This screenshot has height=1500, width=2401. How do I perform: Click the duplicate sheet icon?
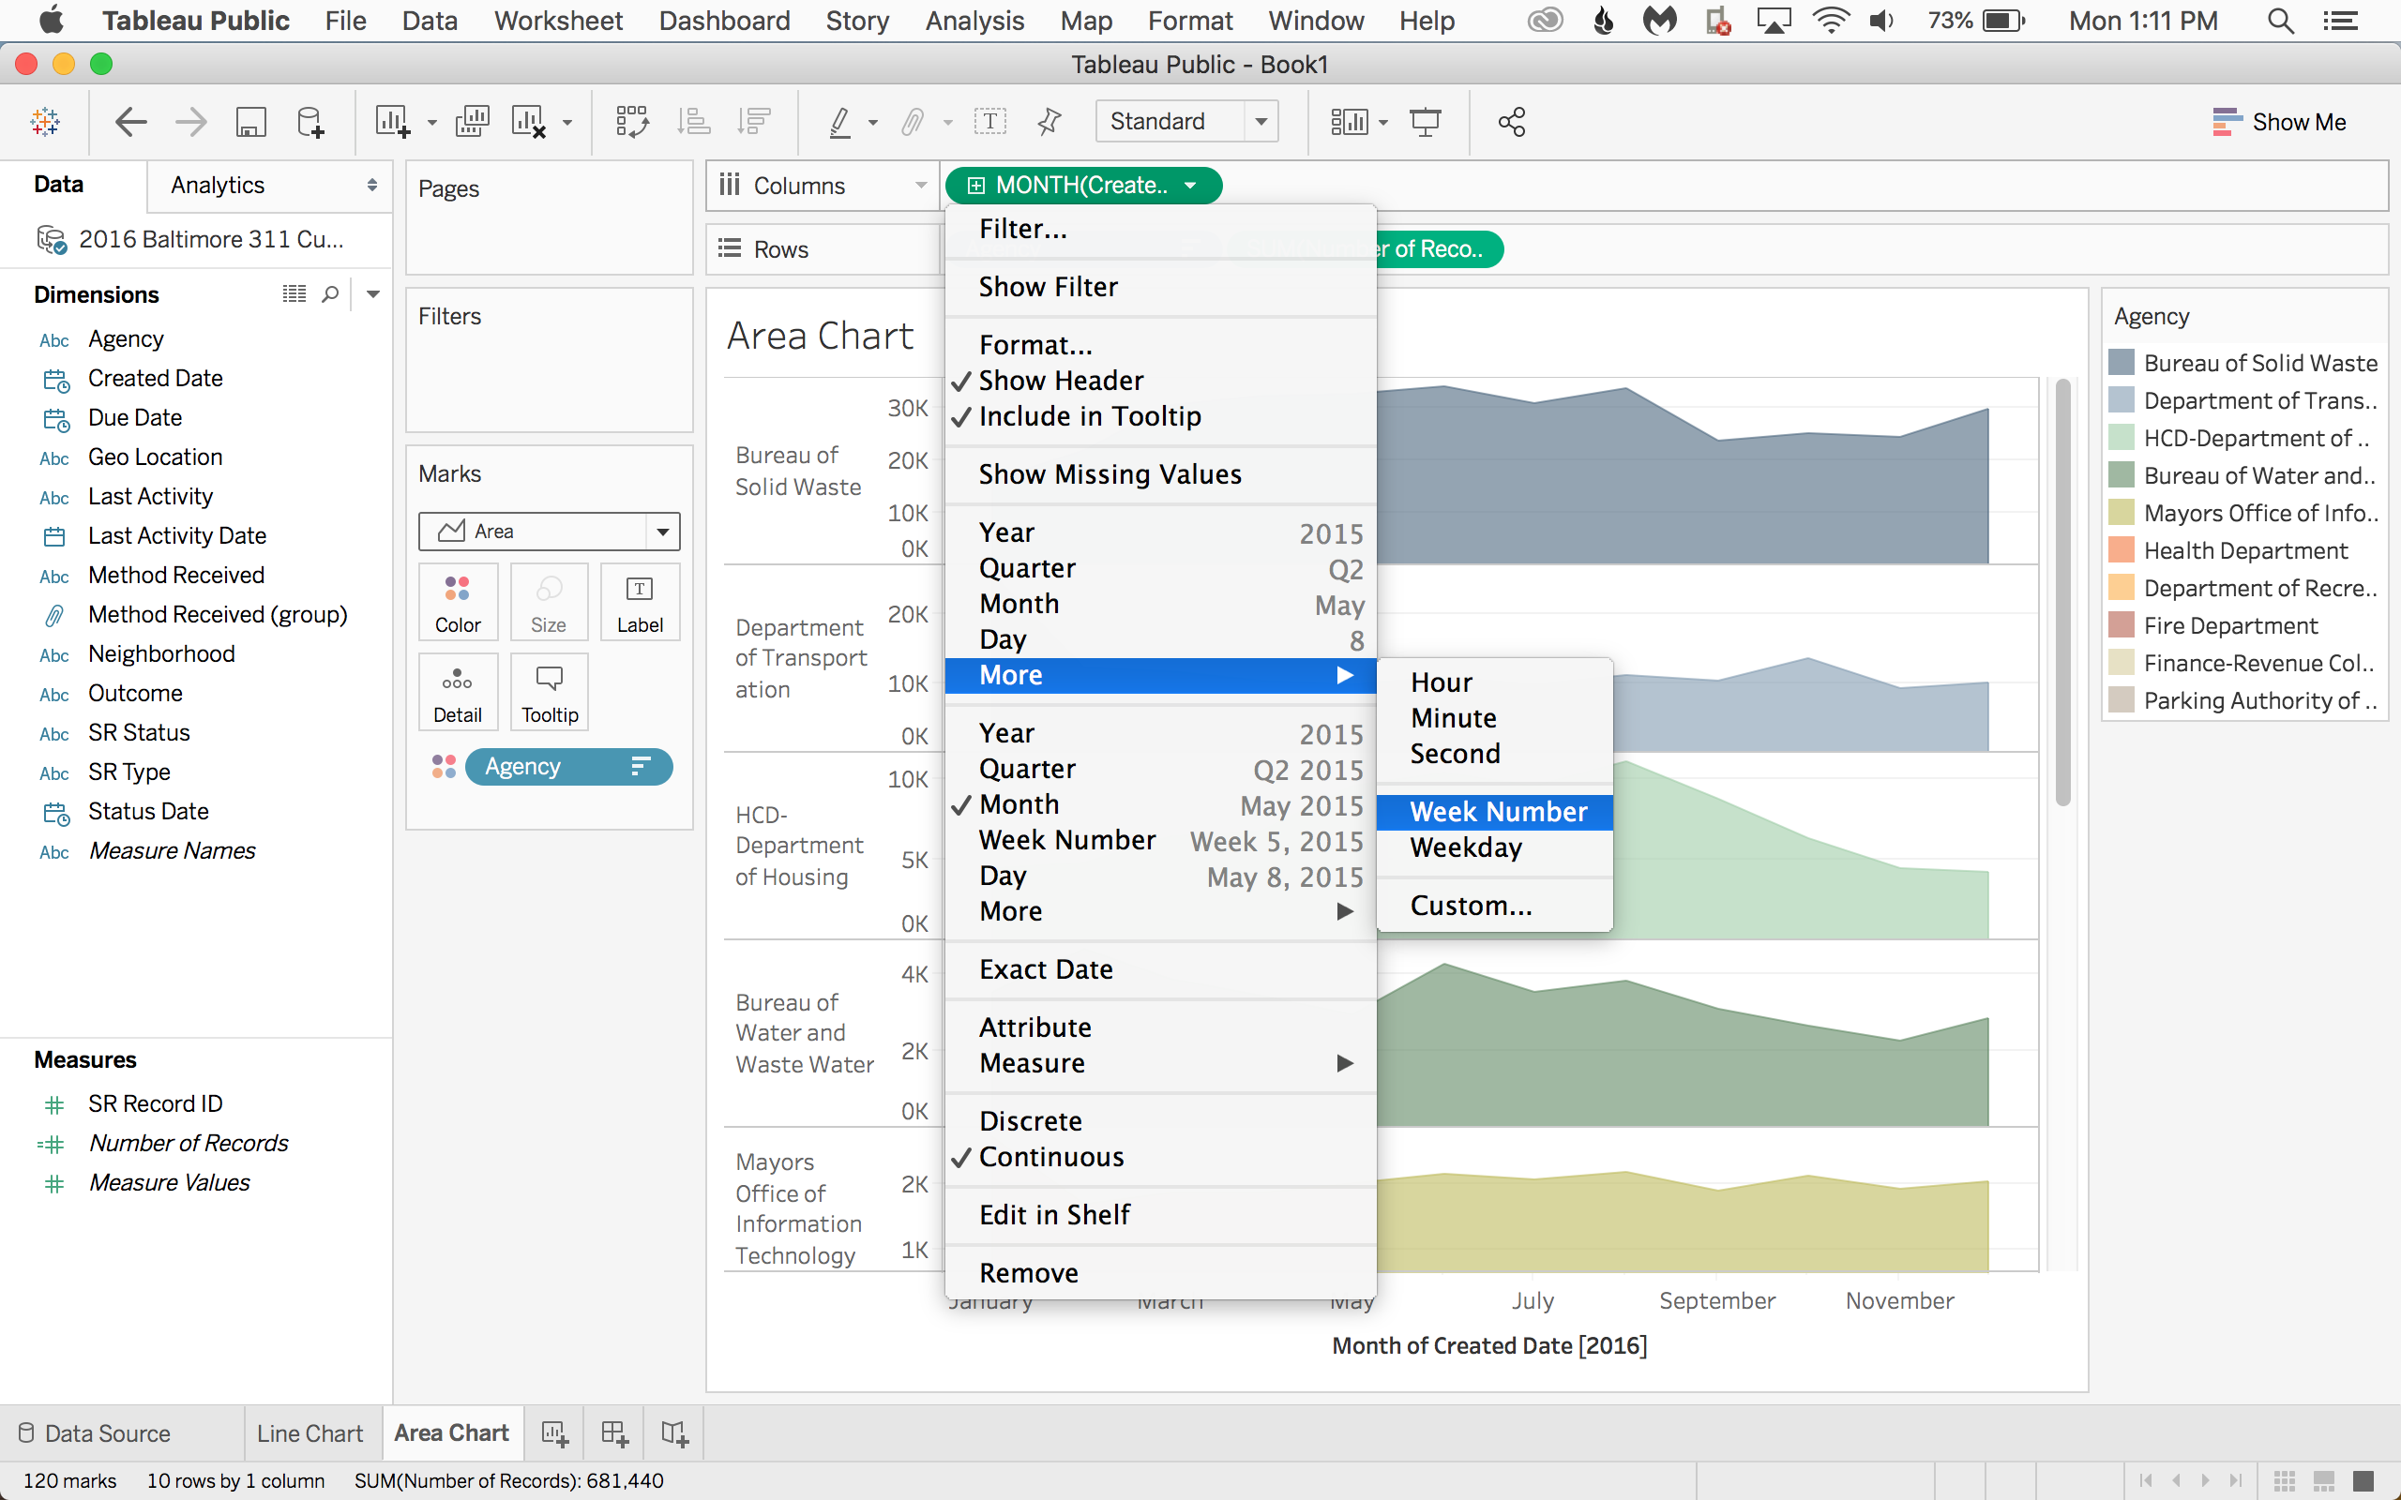coord(473,122)
